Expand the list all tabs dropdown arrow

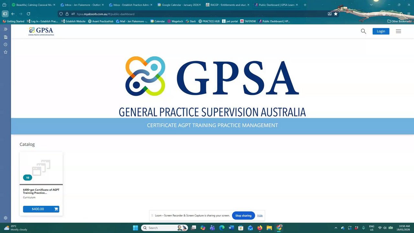coord(371,5)
